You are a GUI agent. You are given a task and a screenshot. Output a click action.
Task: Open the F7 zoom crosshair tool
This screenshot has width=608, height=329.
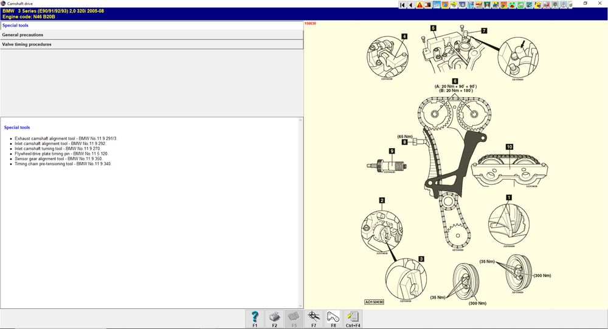point(314,319)
